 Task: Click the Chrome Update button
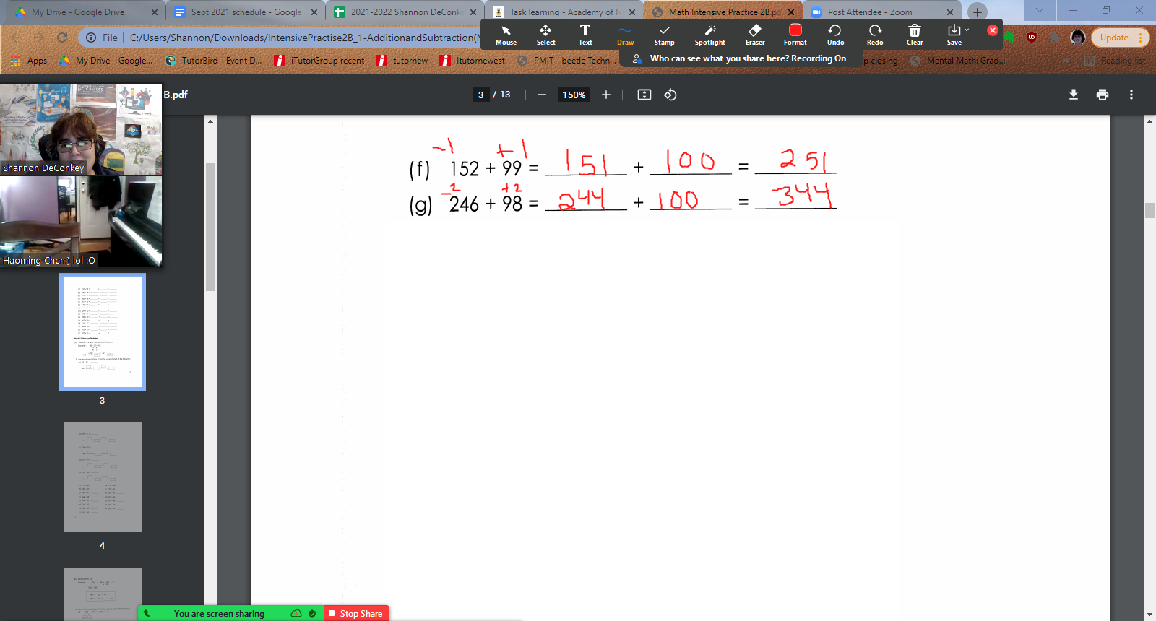click(1119, 38)
